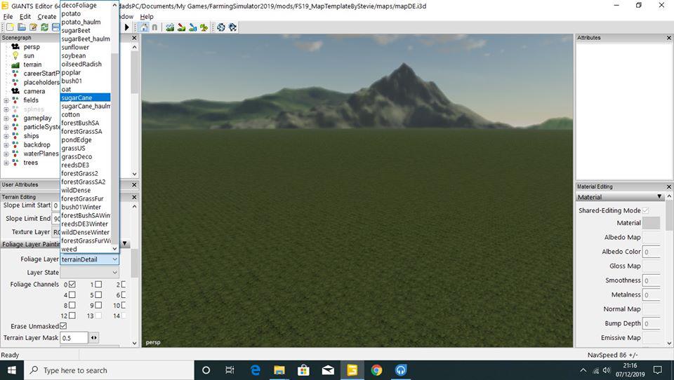This screenshot has width=674, height=380.
Task: Click the Open File folder icon
Action: coord(21,27)
